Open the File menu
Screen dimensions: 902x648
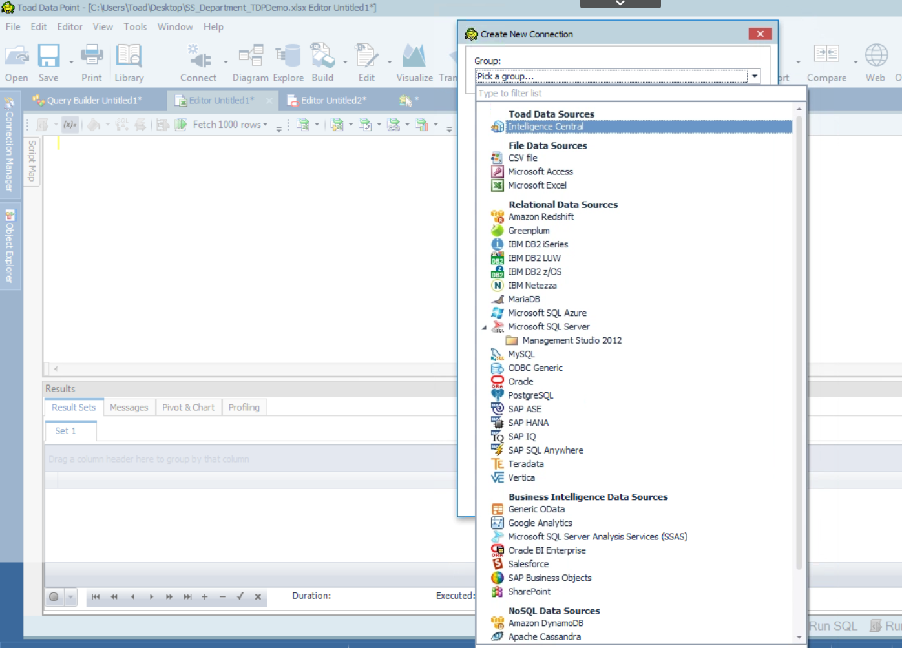point(13,27)
